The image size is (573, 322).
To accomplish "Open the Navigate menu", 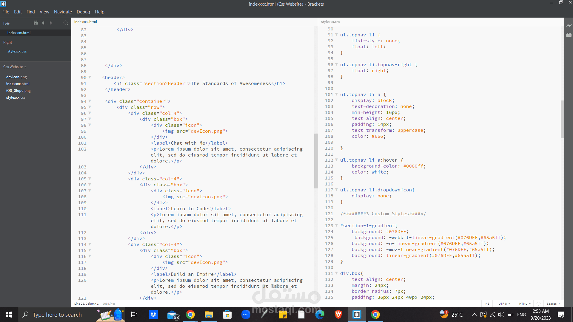I will [63, 12].
